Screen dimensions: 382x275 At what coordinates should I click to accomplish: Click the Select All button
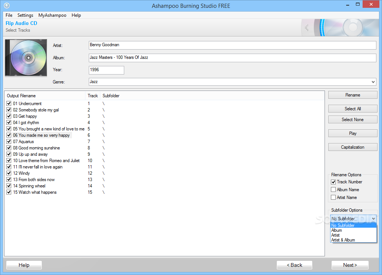[x=353, y=109]
